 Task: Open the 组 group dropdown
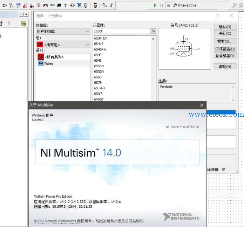click(x=63, y=44)
